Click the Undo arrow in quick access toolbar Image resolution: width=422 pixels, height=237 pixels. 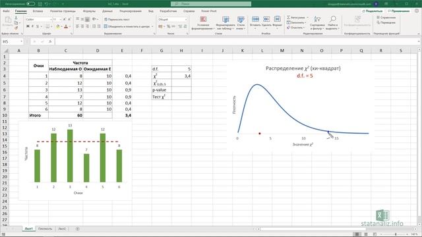(x=47, y=4)
